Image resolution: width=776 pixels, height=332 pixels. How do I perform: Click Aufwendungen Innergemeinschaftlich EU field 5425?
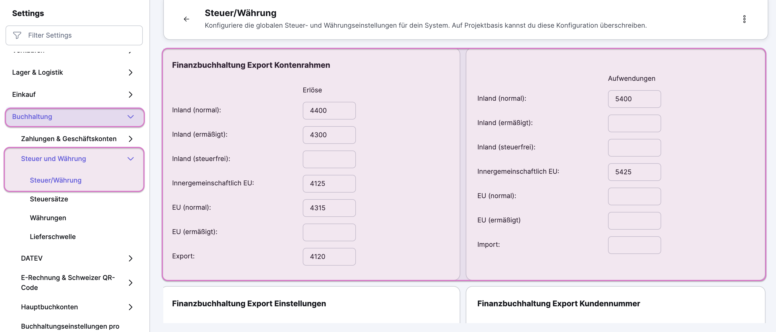pos(634,172)
